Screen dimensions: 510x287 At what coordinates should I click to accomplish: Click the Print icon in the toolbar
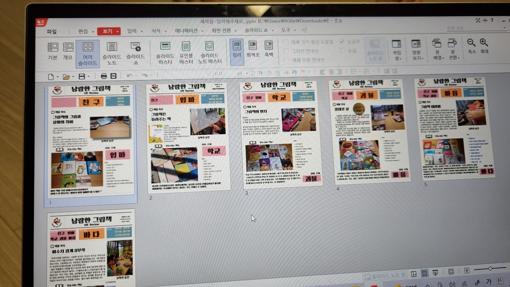point(104,76)
